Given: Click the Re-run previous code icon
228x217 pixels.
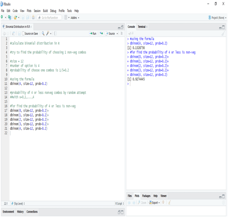Looking at the screenshot, I should (101, 33).
